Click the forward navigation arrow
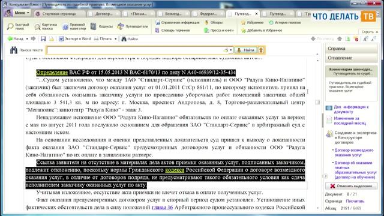Screen dimensions: 384x216 [34, 38]
